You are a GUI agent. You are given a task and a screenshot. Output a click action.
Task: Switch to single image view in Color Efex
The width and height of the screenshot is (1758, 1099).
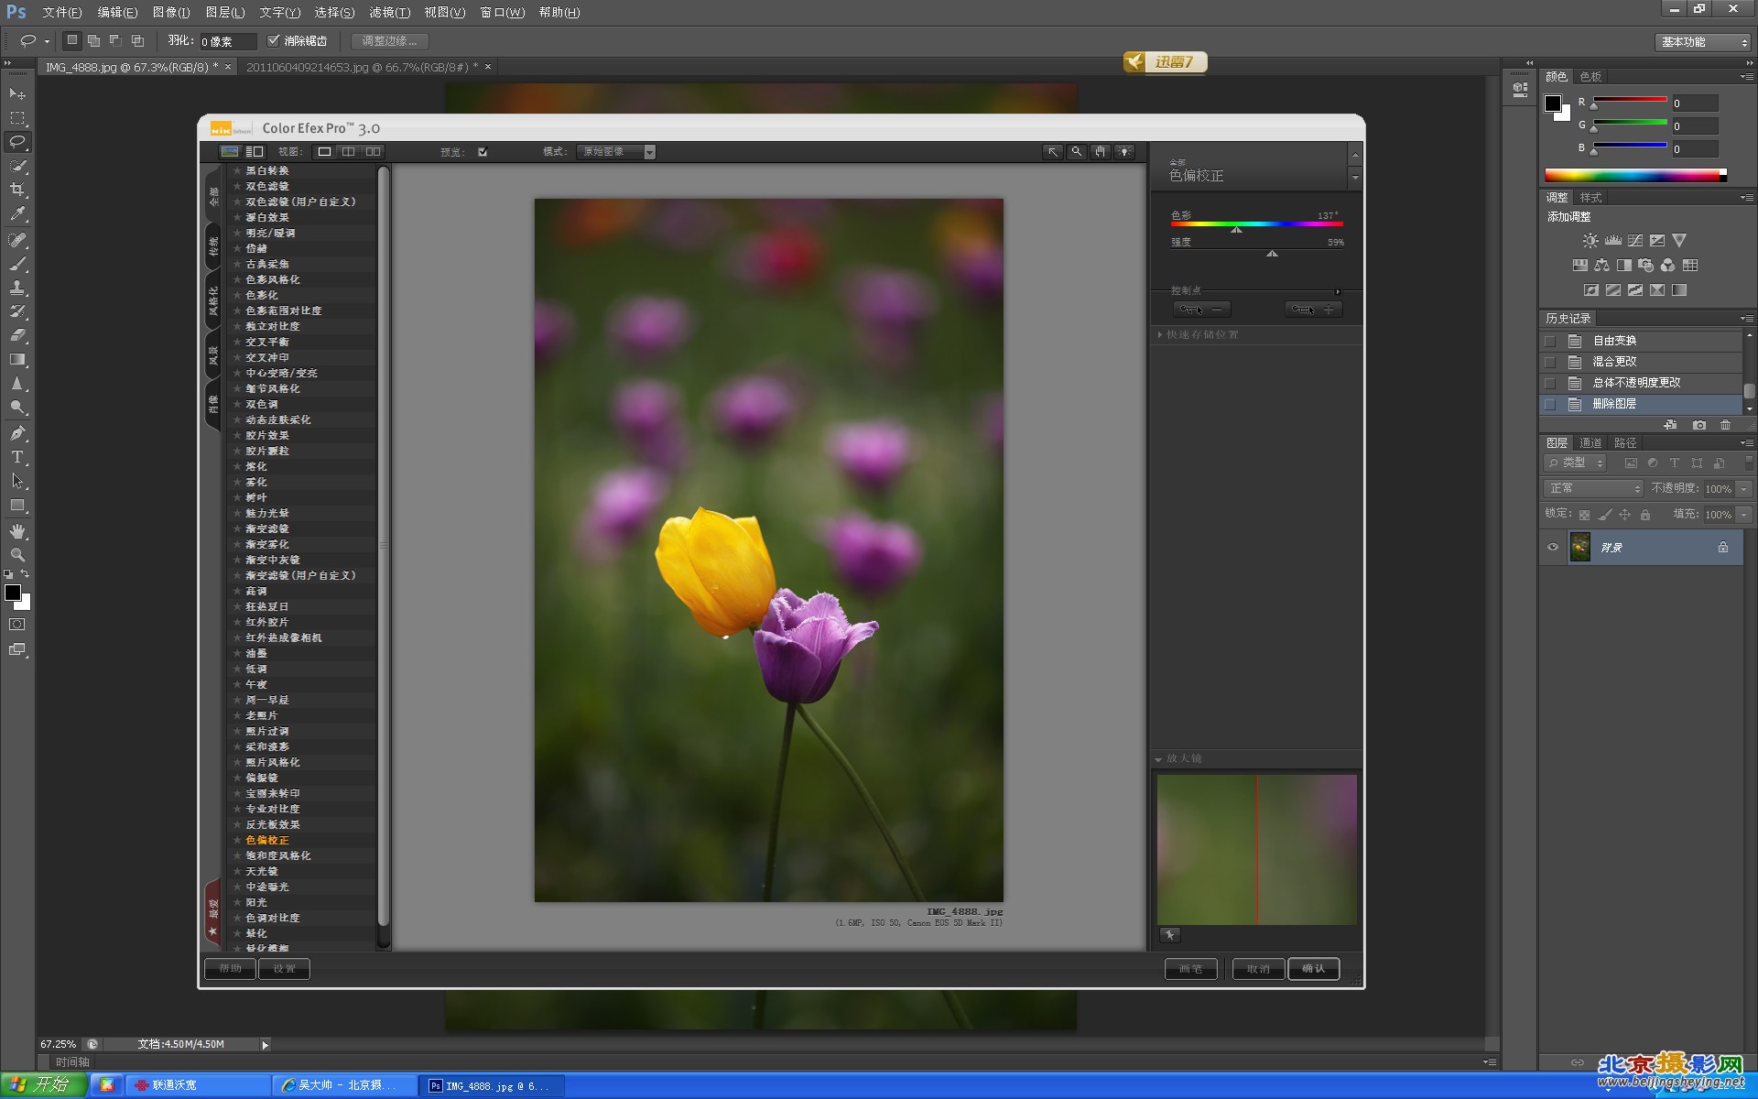(x=324, y=152)
